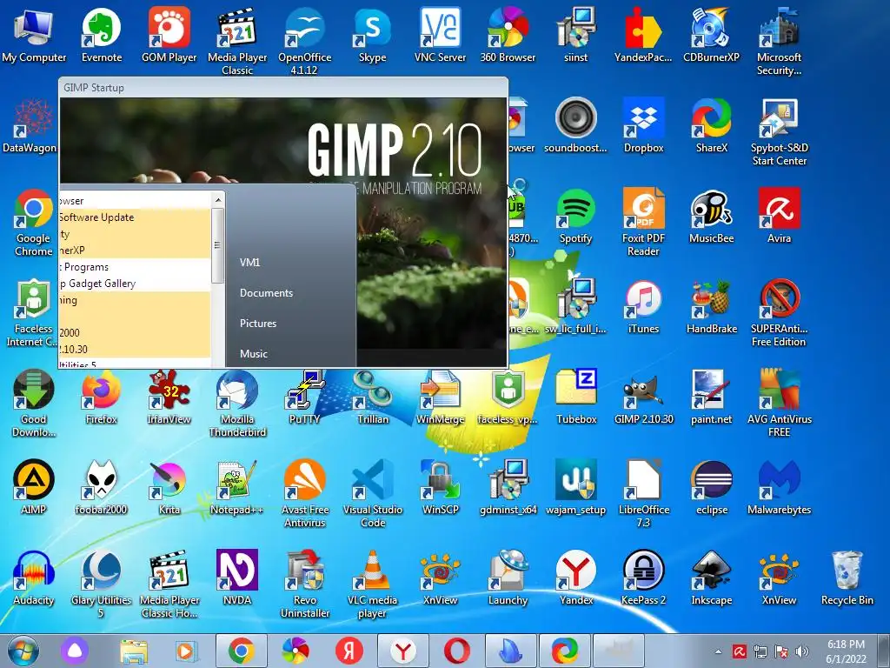This screenshot has width=890, height=668.
Task: Click the Foxit PDF Reader shortcut
Action: click(x=644, y=222)
